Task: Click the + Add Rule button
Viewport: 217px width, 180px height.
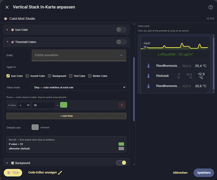Action: pyautogui.click(x=66, y=116)
